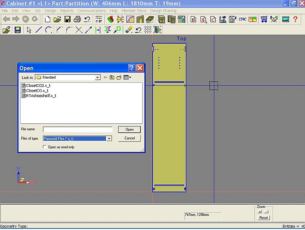Image resolution: width=305 pixels, height=230 pixels.
Task: Click the Zoom minus button
Action: (267, 212)
